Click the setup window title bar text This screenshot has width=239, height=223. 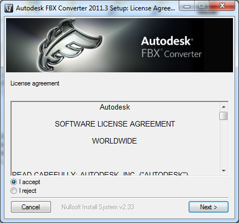click(95, 8)
